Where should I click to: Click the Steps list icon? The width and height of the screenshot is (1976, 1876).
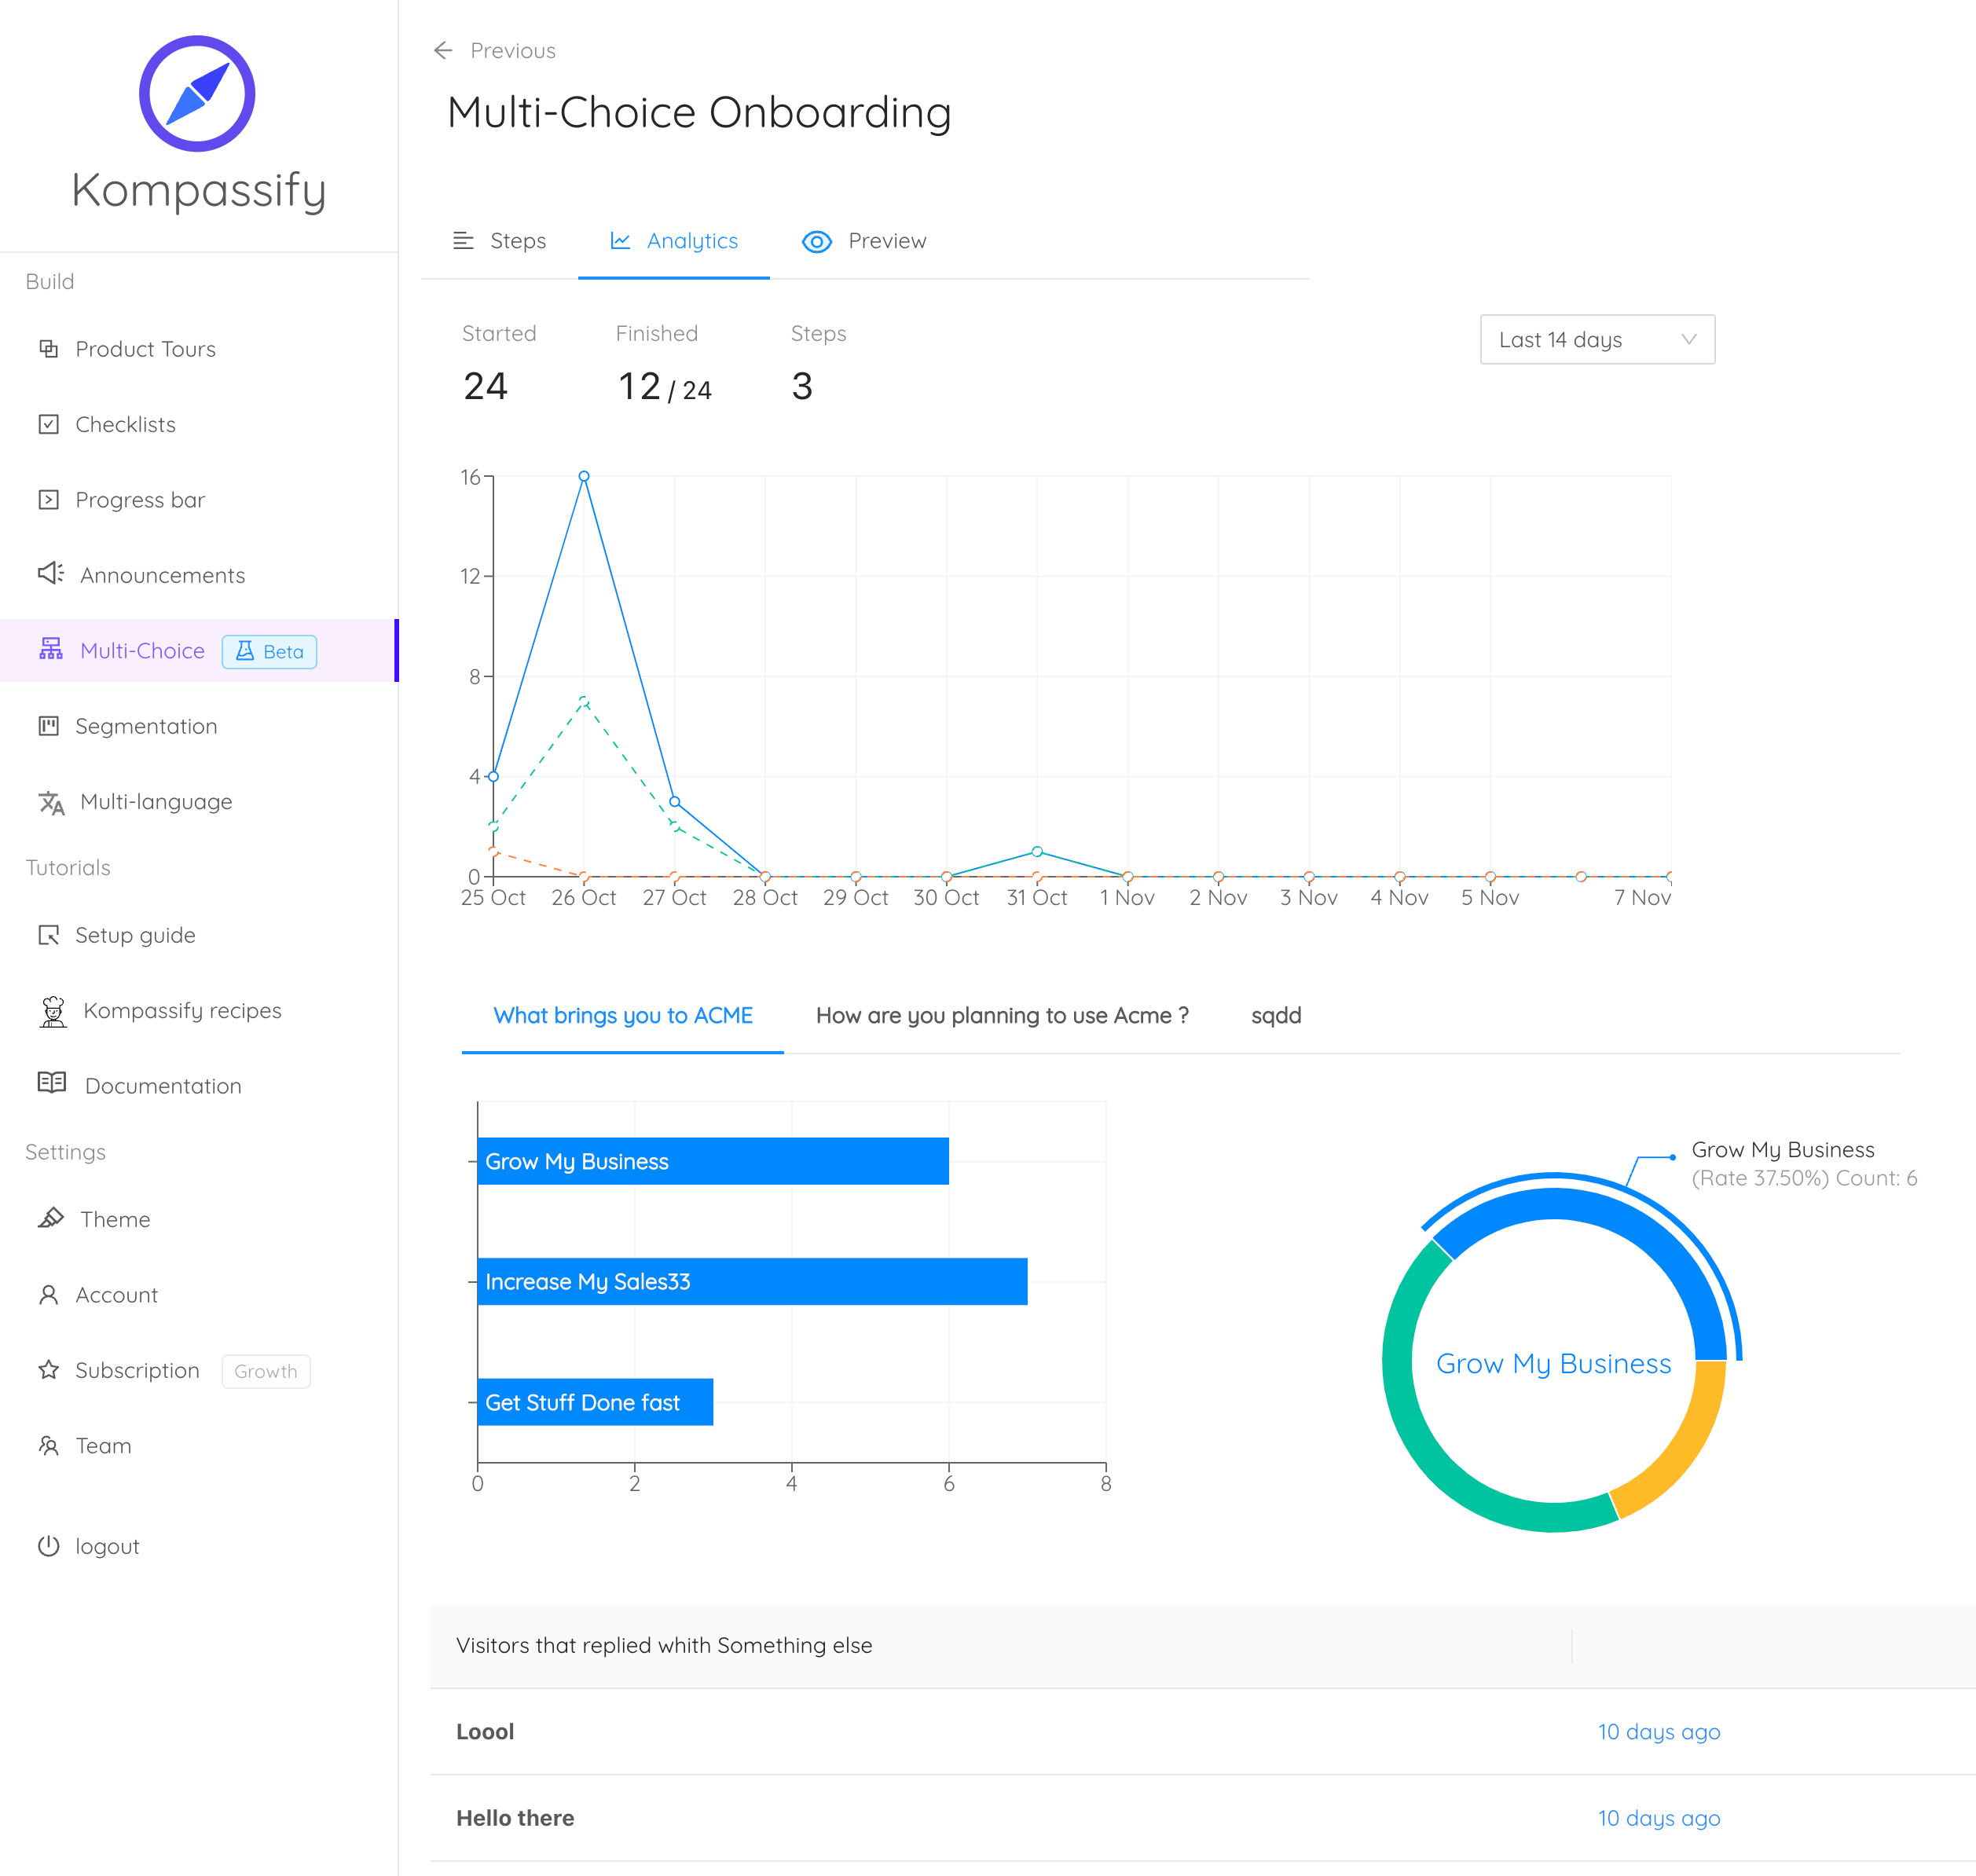463,240
